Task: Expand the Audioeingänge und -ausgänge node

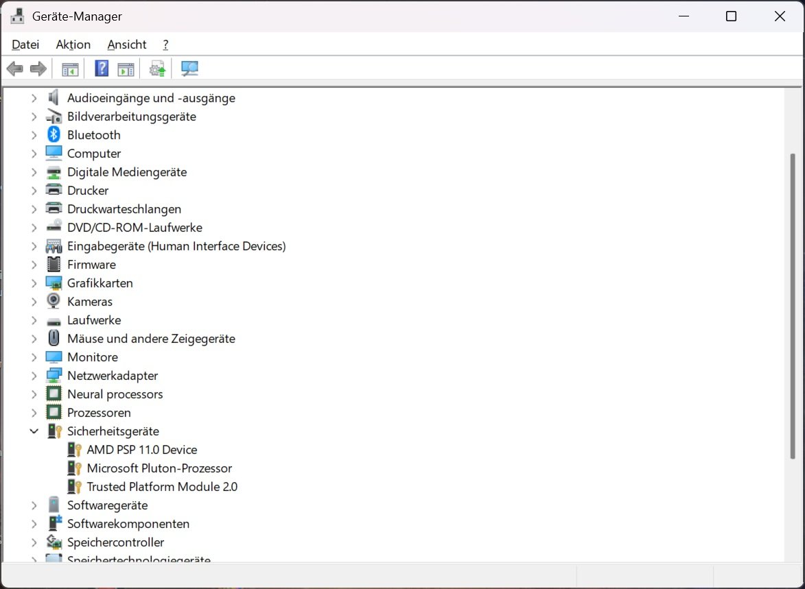Action: pyautogui.click(x=34, y=98)
